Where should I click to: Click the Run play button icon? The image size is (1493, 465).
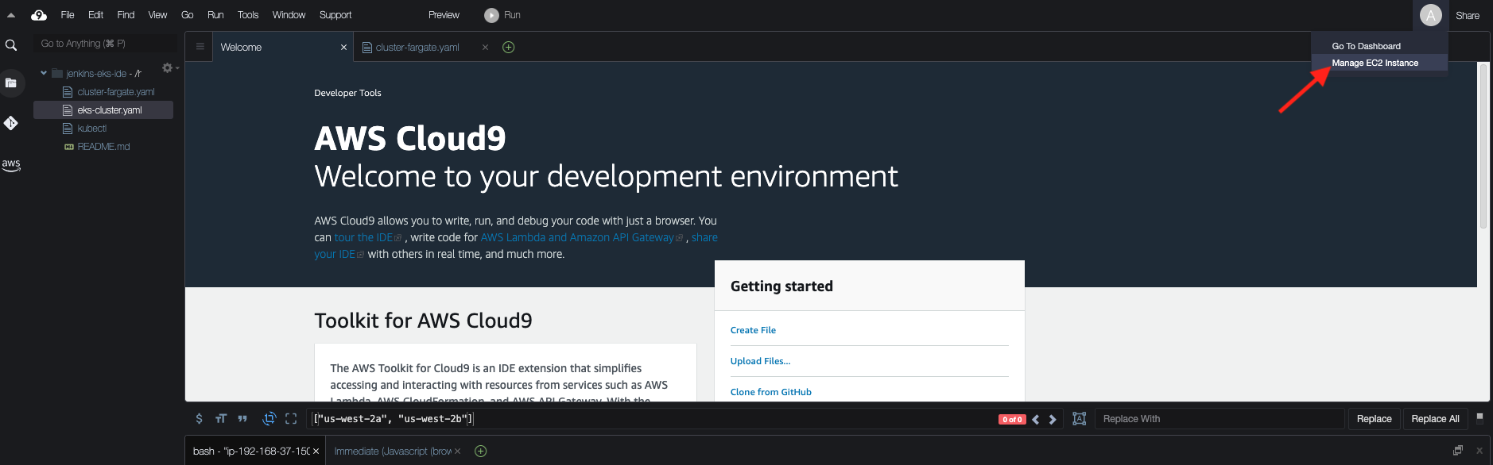pos(491,15)
